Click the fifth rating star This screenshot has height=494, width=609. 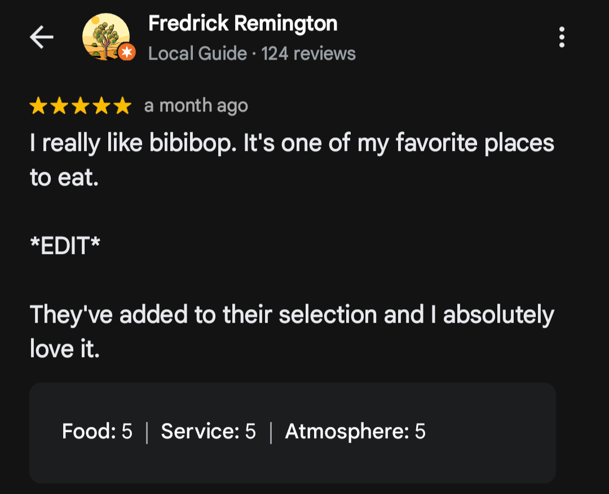coord(122,106)
